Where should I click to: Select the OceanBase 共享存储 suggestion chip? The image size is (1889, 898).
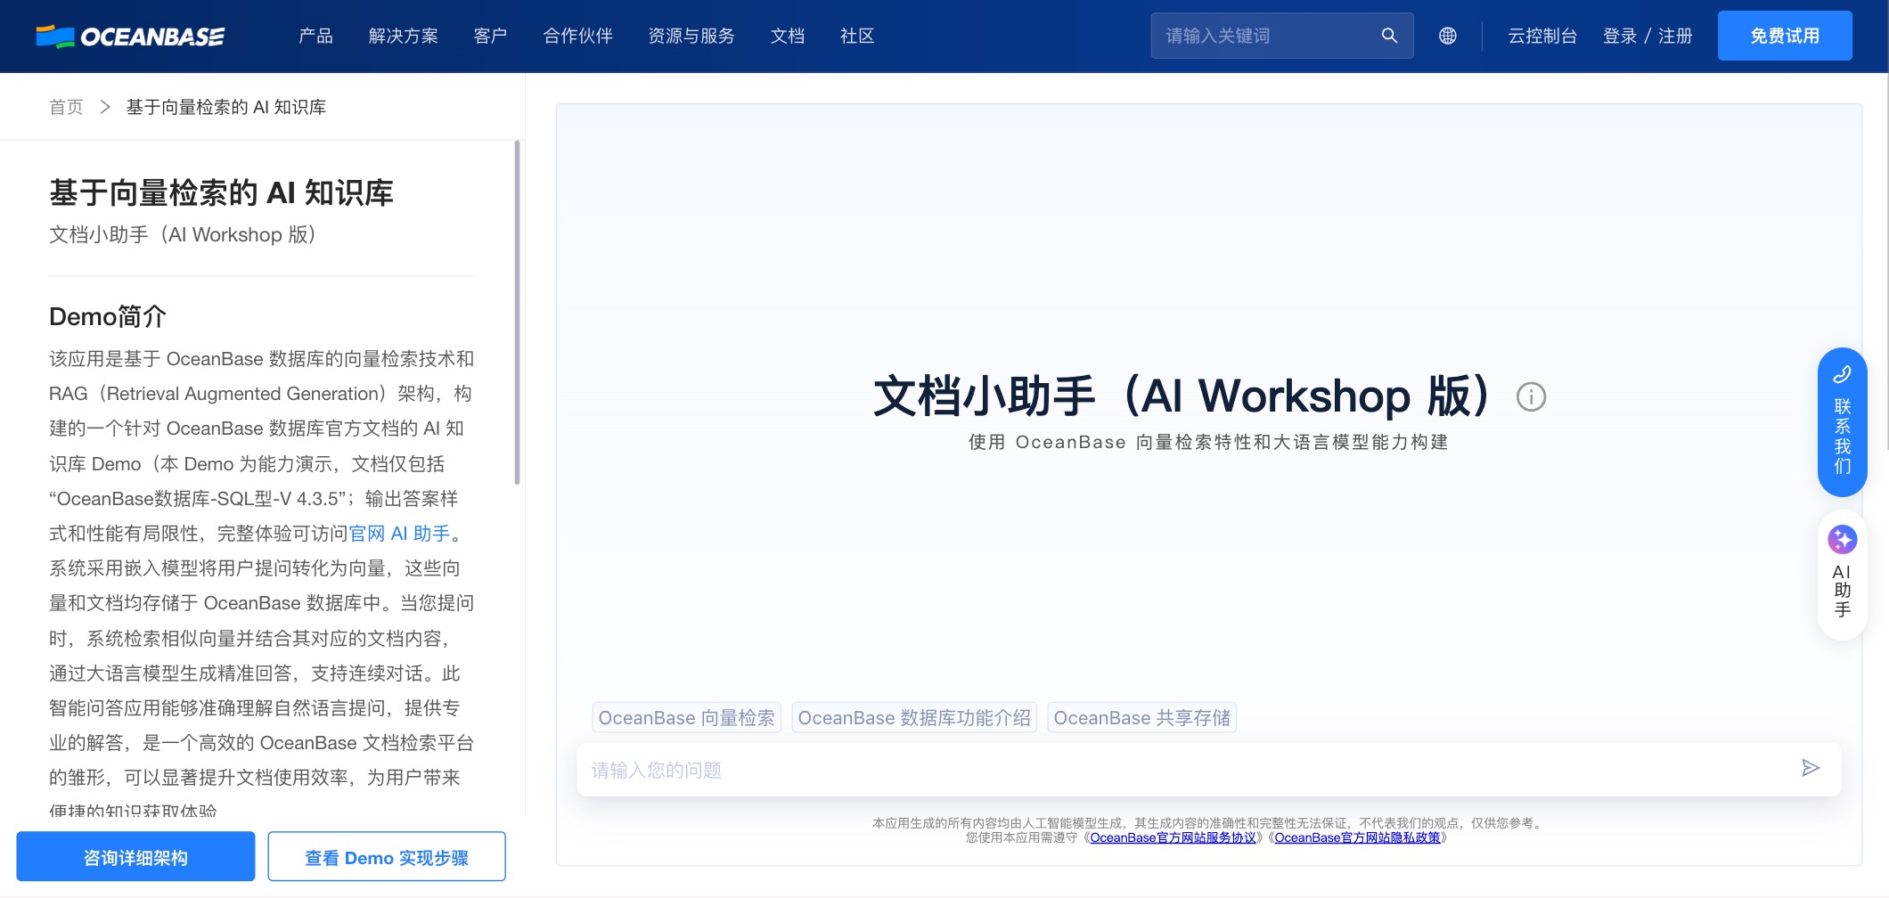tap(1141, 717)
